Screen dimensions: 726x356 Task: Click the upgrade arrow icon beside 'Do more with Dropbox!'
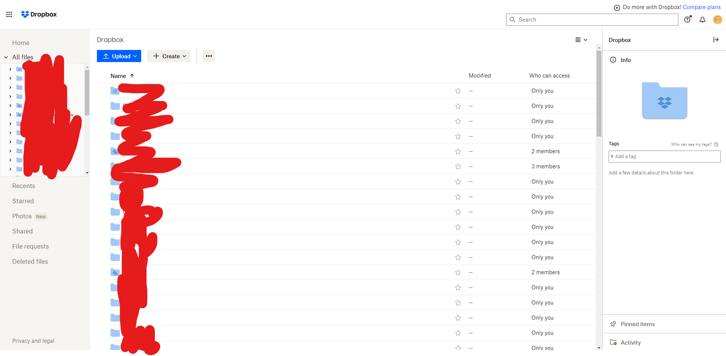617,8
